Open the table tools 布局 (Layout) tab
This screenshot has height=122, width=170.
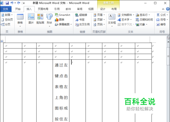(114, 9)
